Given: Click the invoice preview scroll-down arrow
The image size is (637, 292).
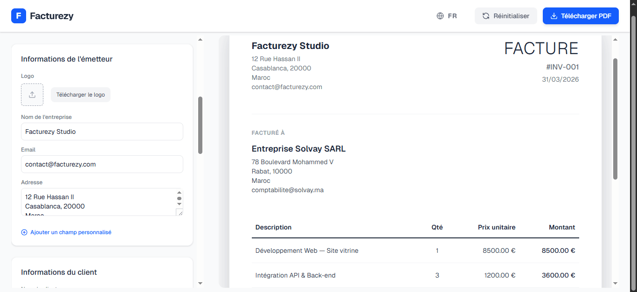Looking at the screenshot, I should 615,283.
